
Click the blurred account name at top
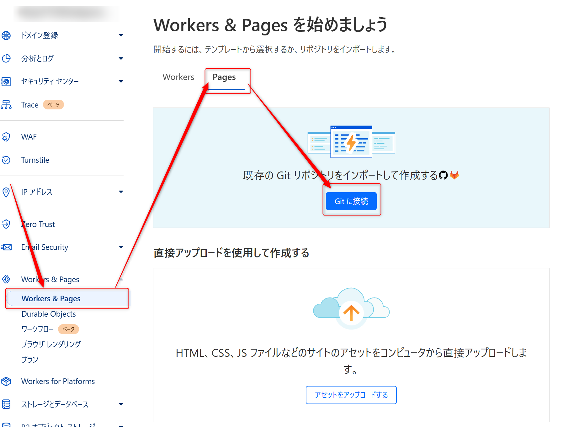(66, 13)
